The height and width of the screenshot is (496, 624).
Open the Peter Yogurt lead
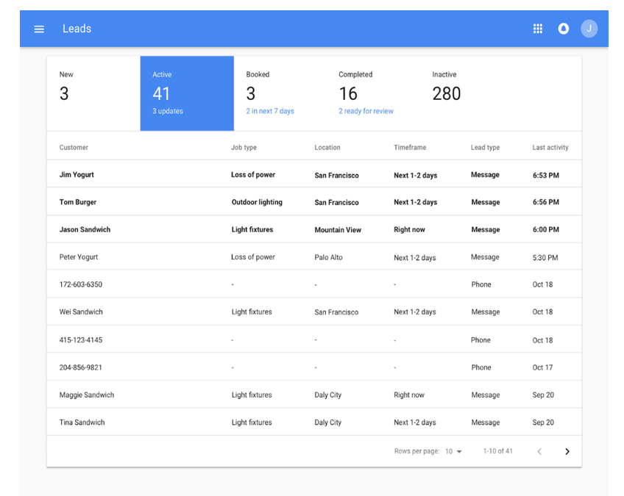(314, 256)
